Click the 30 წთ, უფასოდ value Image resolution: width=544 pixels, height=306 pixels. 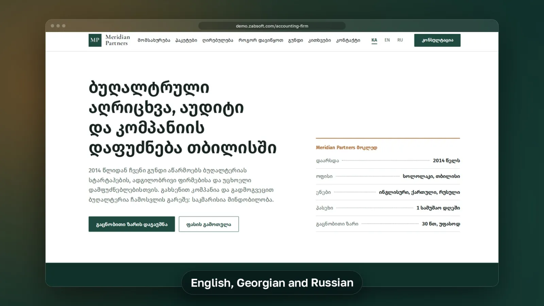pos(441,224)
